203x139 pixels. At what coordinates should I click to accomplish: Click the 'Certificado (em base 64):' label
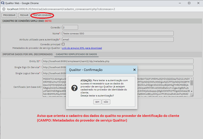(28, 87)
